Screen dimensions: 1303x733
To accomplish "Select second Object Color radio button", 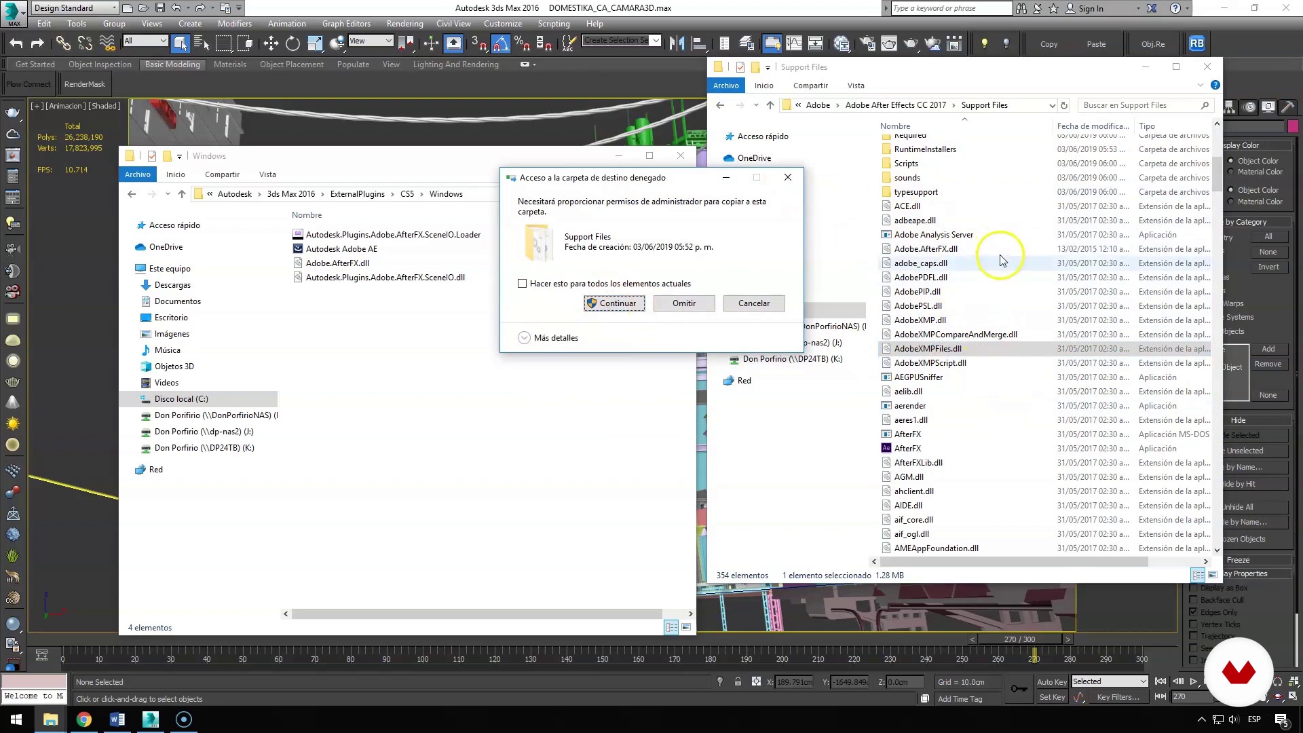I will click(x=1230, y=190).
